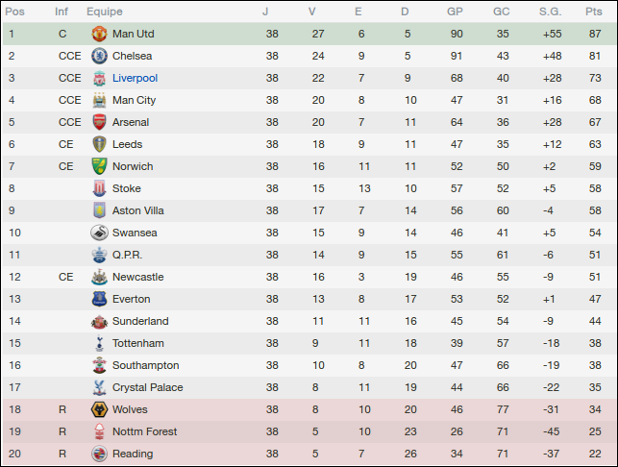Sort by the S.G. column header
The width and height of the screenshot is (618, 467).
pyautogui.click(x=551, y=12)
